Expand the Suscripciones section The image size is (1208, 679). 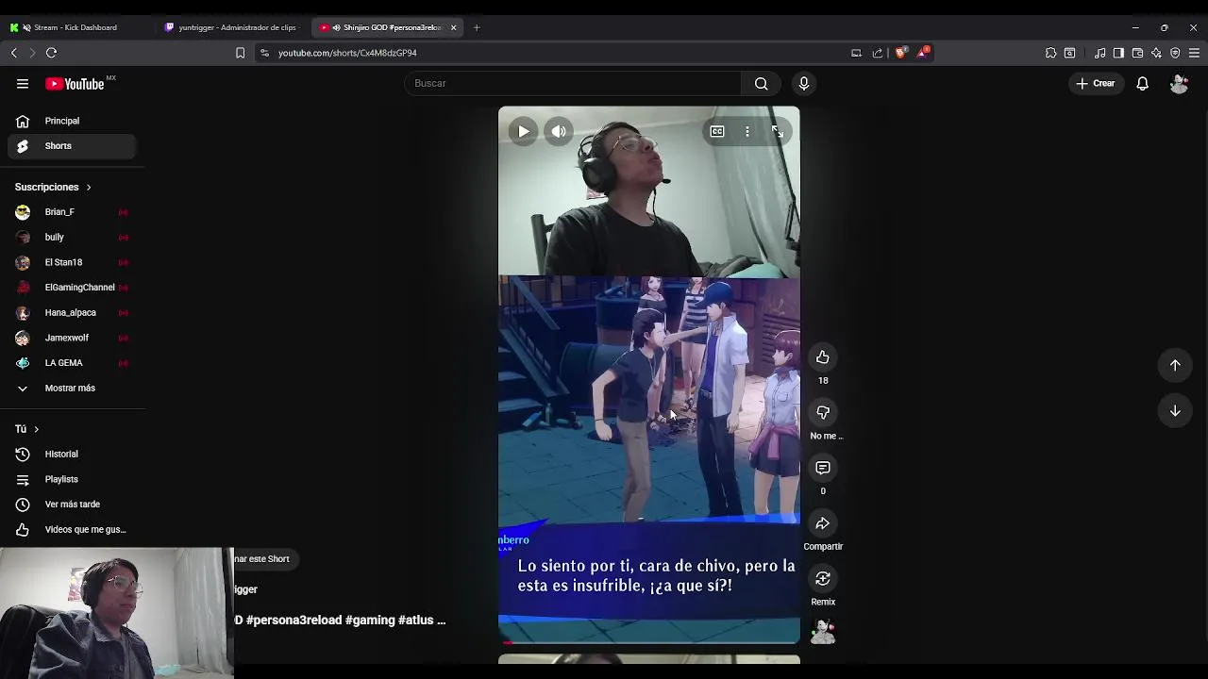pos(53,187)
